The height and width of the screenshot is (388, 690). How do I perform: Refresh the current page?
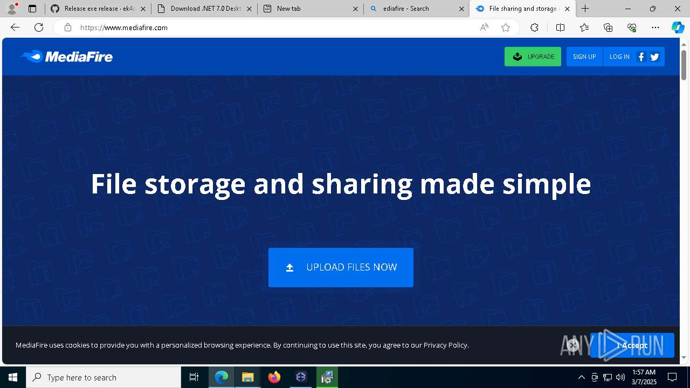[x=39, y=27]
